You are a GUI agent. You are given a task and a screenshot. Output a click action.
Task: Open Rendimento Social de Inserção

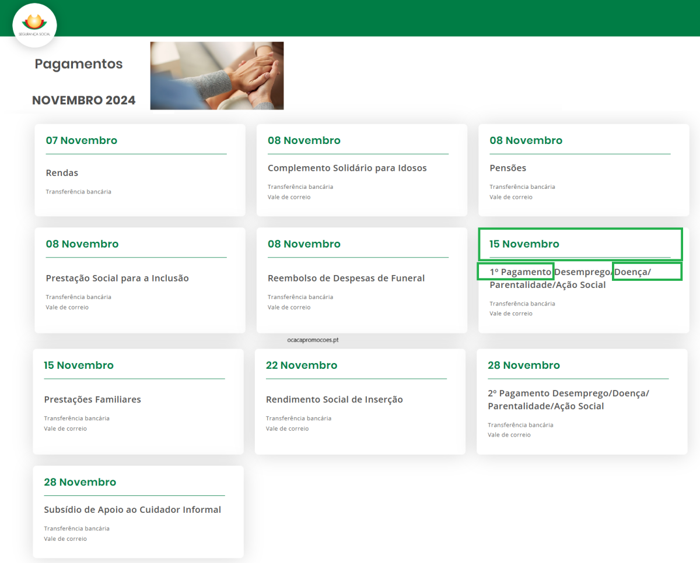[x=334, y=400]
